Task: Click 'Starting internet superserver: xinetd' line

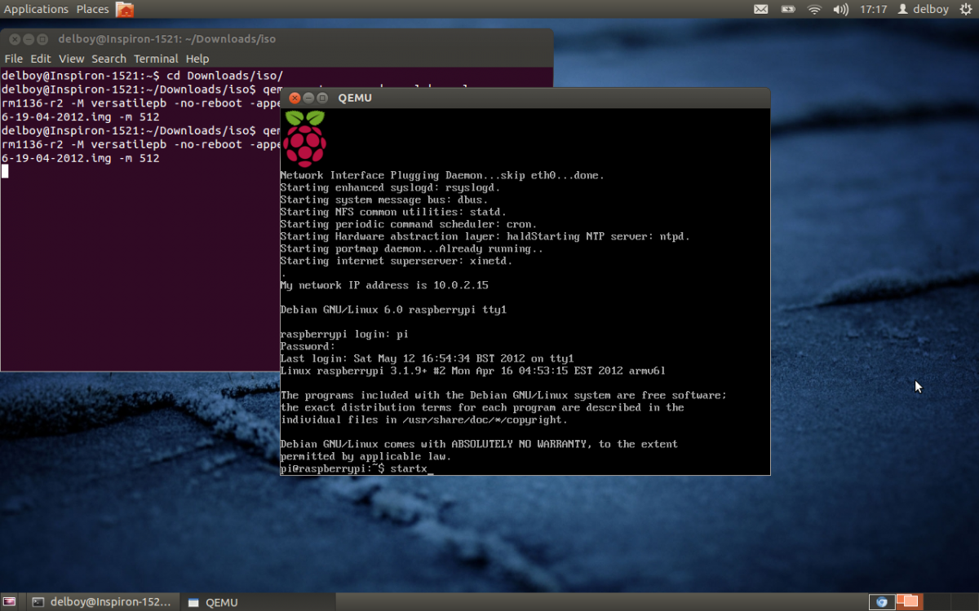Action: coord(396,261)
